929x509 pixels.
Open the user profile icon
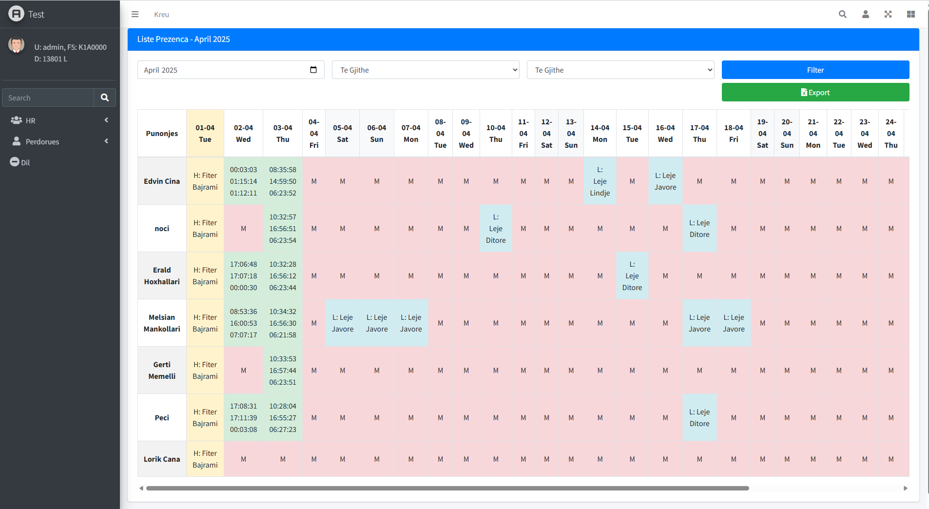coord(865,14)
